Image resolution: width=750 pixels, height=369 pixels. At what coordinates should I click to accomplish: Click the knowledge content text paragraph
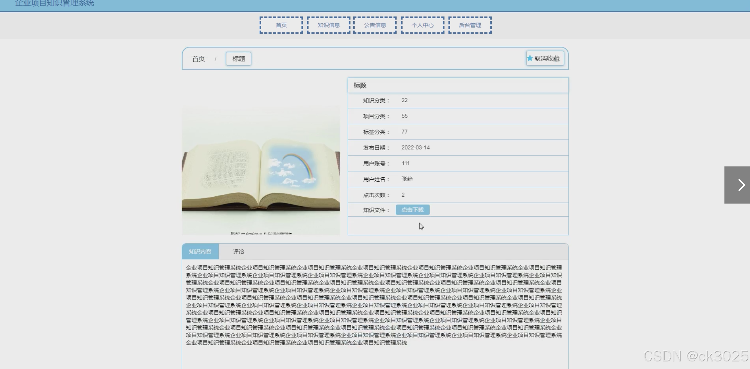tap(374, 305)
